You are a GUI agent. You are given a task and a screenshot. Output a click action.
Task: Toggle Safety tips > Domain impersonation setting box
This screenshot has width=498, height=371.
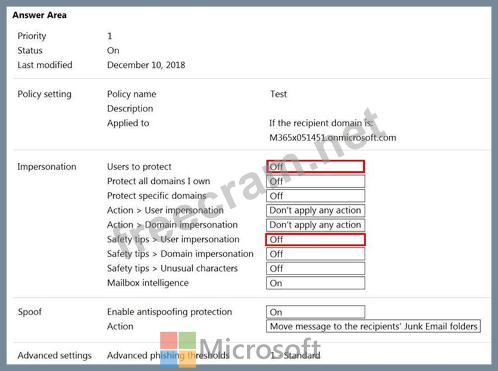[x=315, y=254]
